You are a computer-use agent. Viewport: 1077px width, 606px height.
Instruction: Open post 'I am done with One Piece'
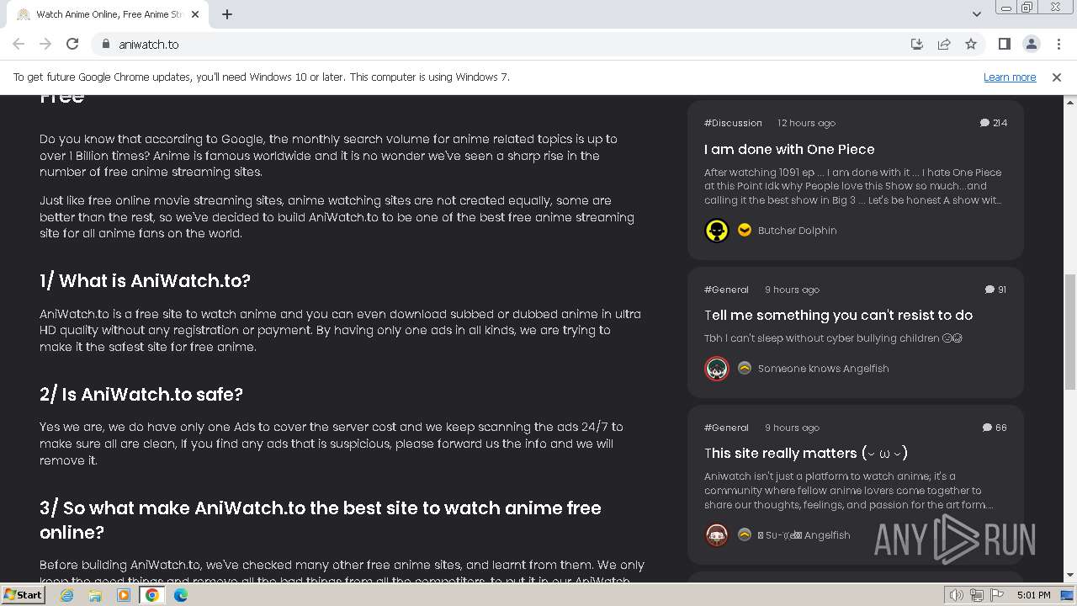click(789, 149)
